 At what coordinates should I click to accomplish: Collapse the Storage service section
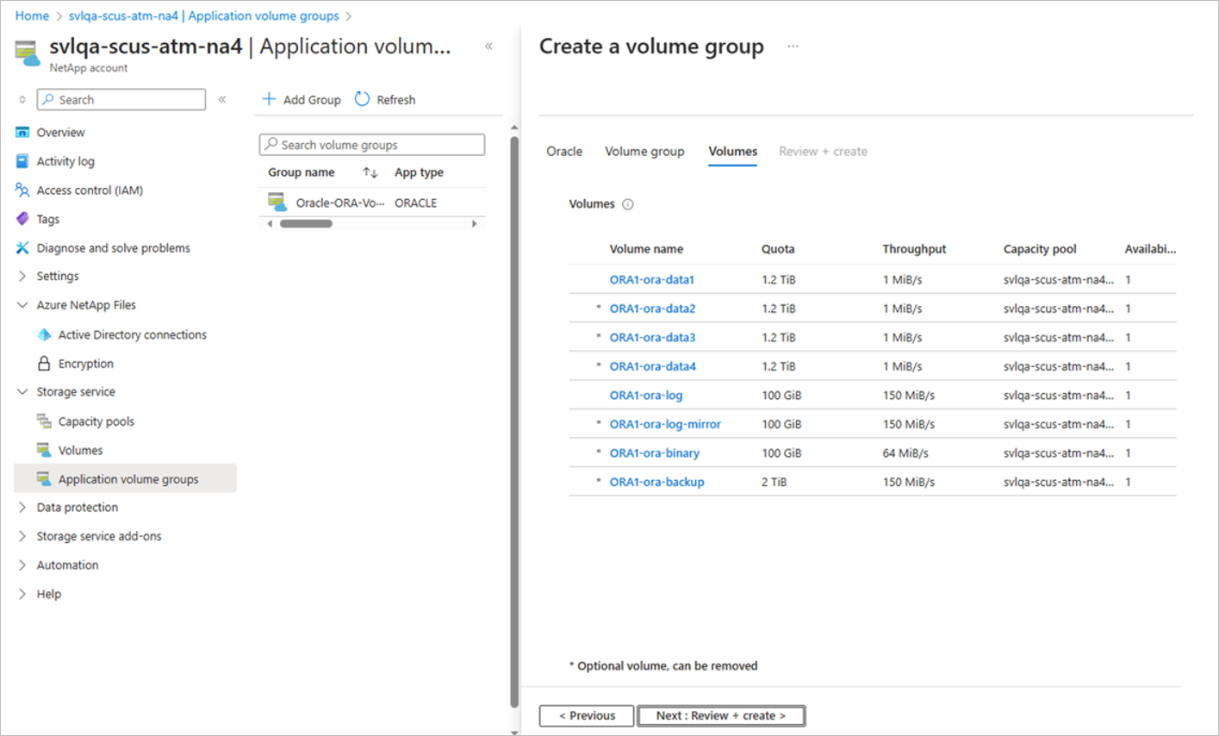point(22,391)
